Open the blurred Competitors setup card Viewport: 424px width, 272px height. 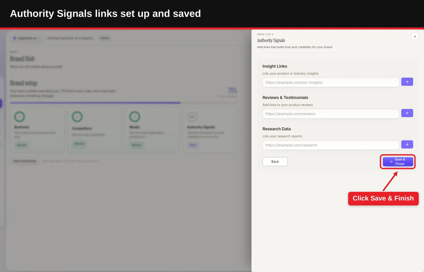pos(95,130)
